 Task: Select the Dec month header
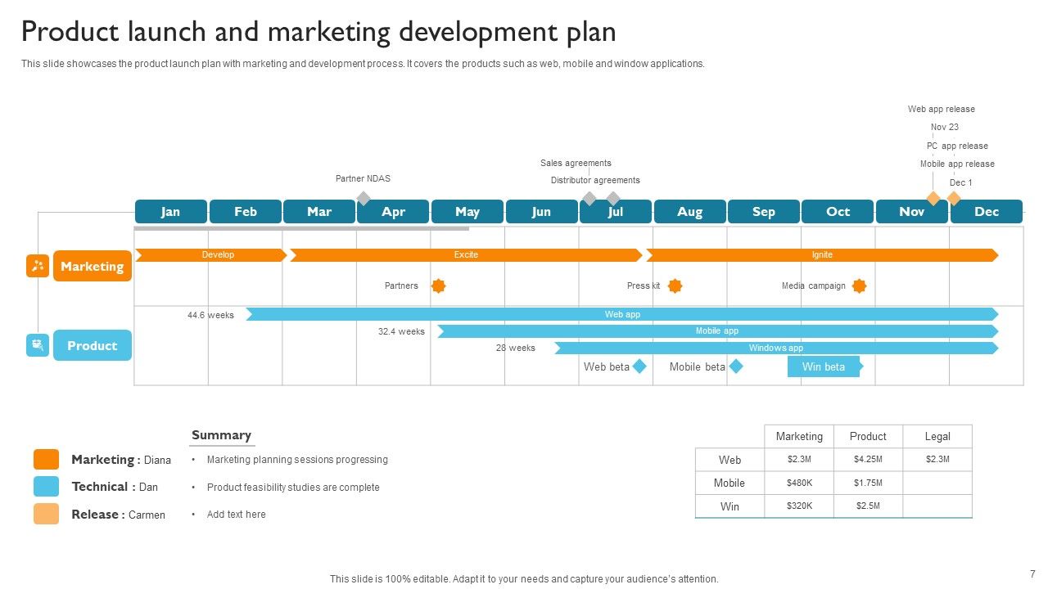click(986, 211)
